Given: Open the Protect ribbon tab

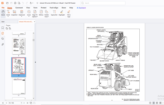Looking at the screenshot, I should click(44, 8).
